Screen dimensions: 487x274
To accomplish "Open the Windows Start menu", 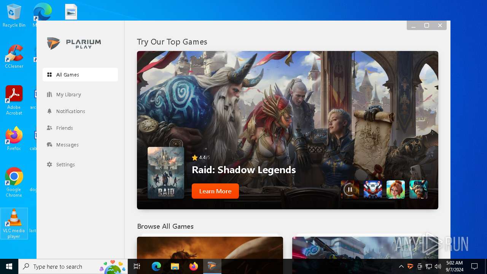I will (x=9, y=266).
